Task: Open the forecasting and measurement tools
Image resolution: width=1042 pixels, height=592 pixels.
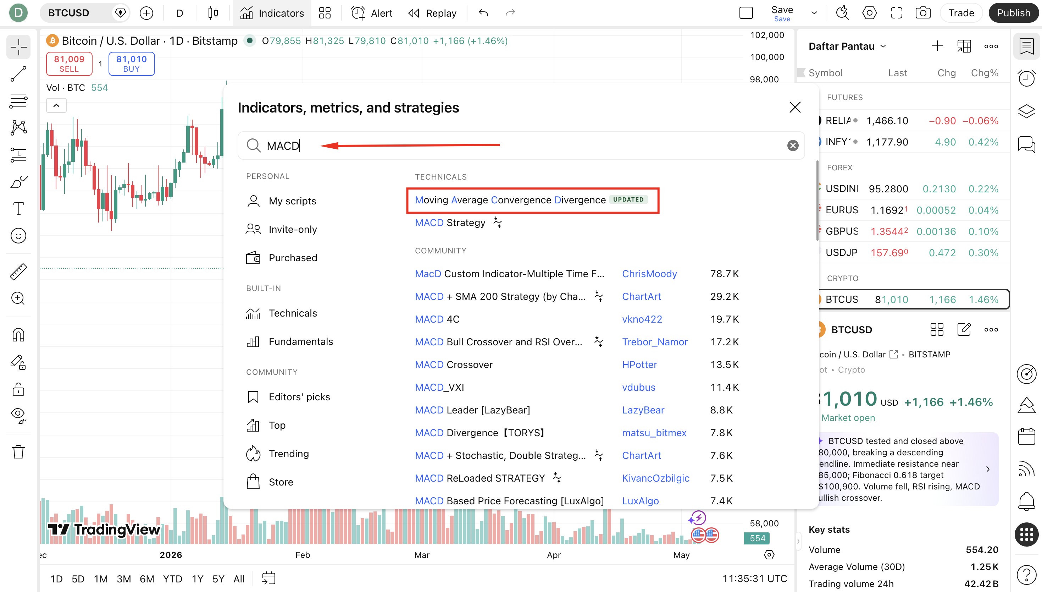Action: (x=18, y=154)
